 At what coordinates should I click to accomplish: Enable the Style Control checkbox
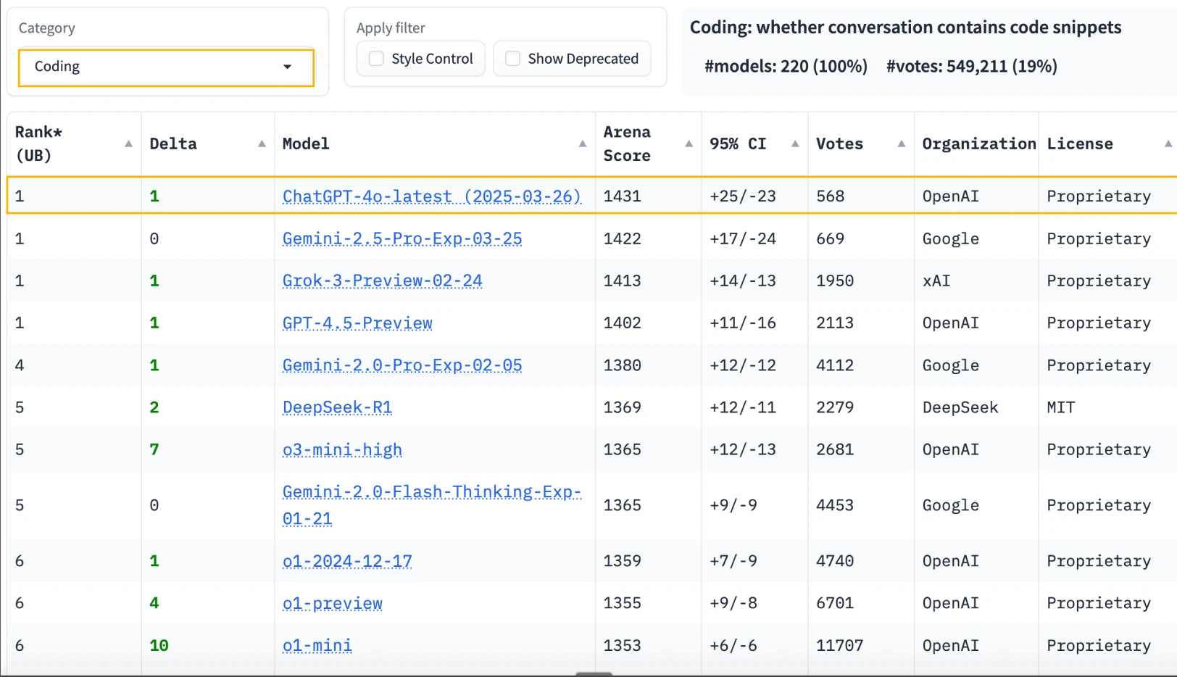click(x=376, y=59)
